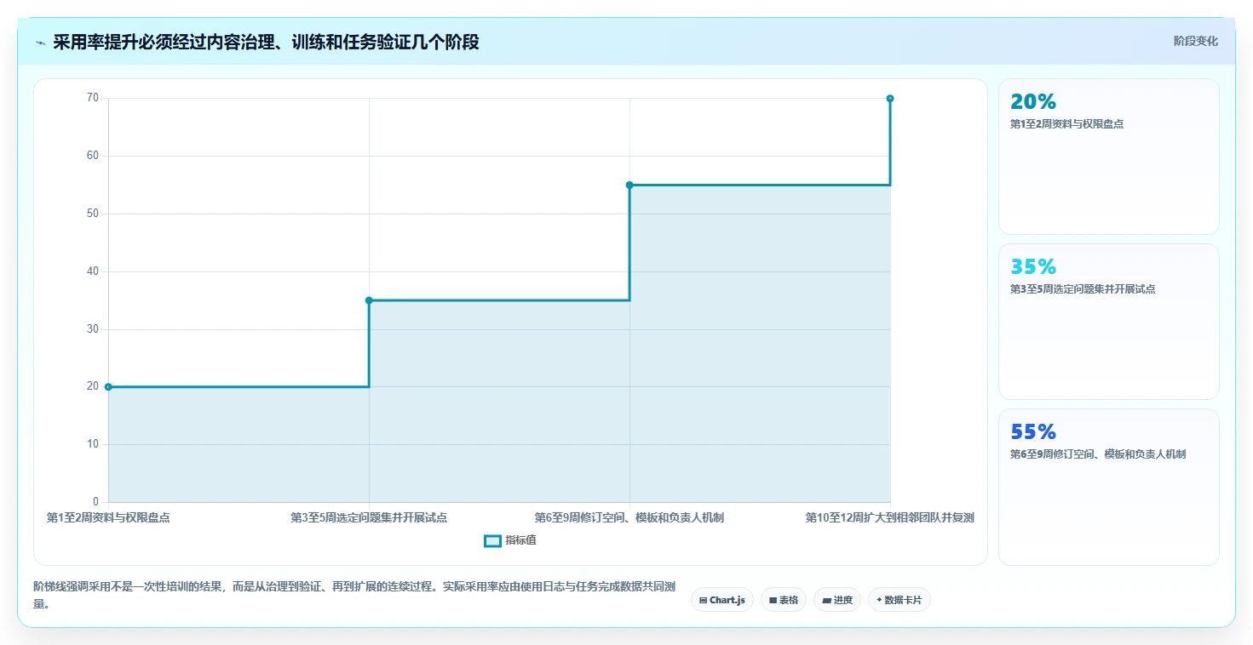Image resolution: width=1253 pixels, height=645 pixels.
Task: Click the 阶段变化 label in header
Action: (1195, 41)
